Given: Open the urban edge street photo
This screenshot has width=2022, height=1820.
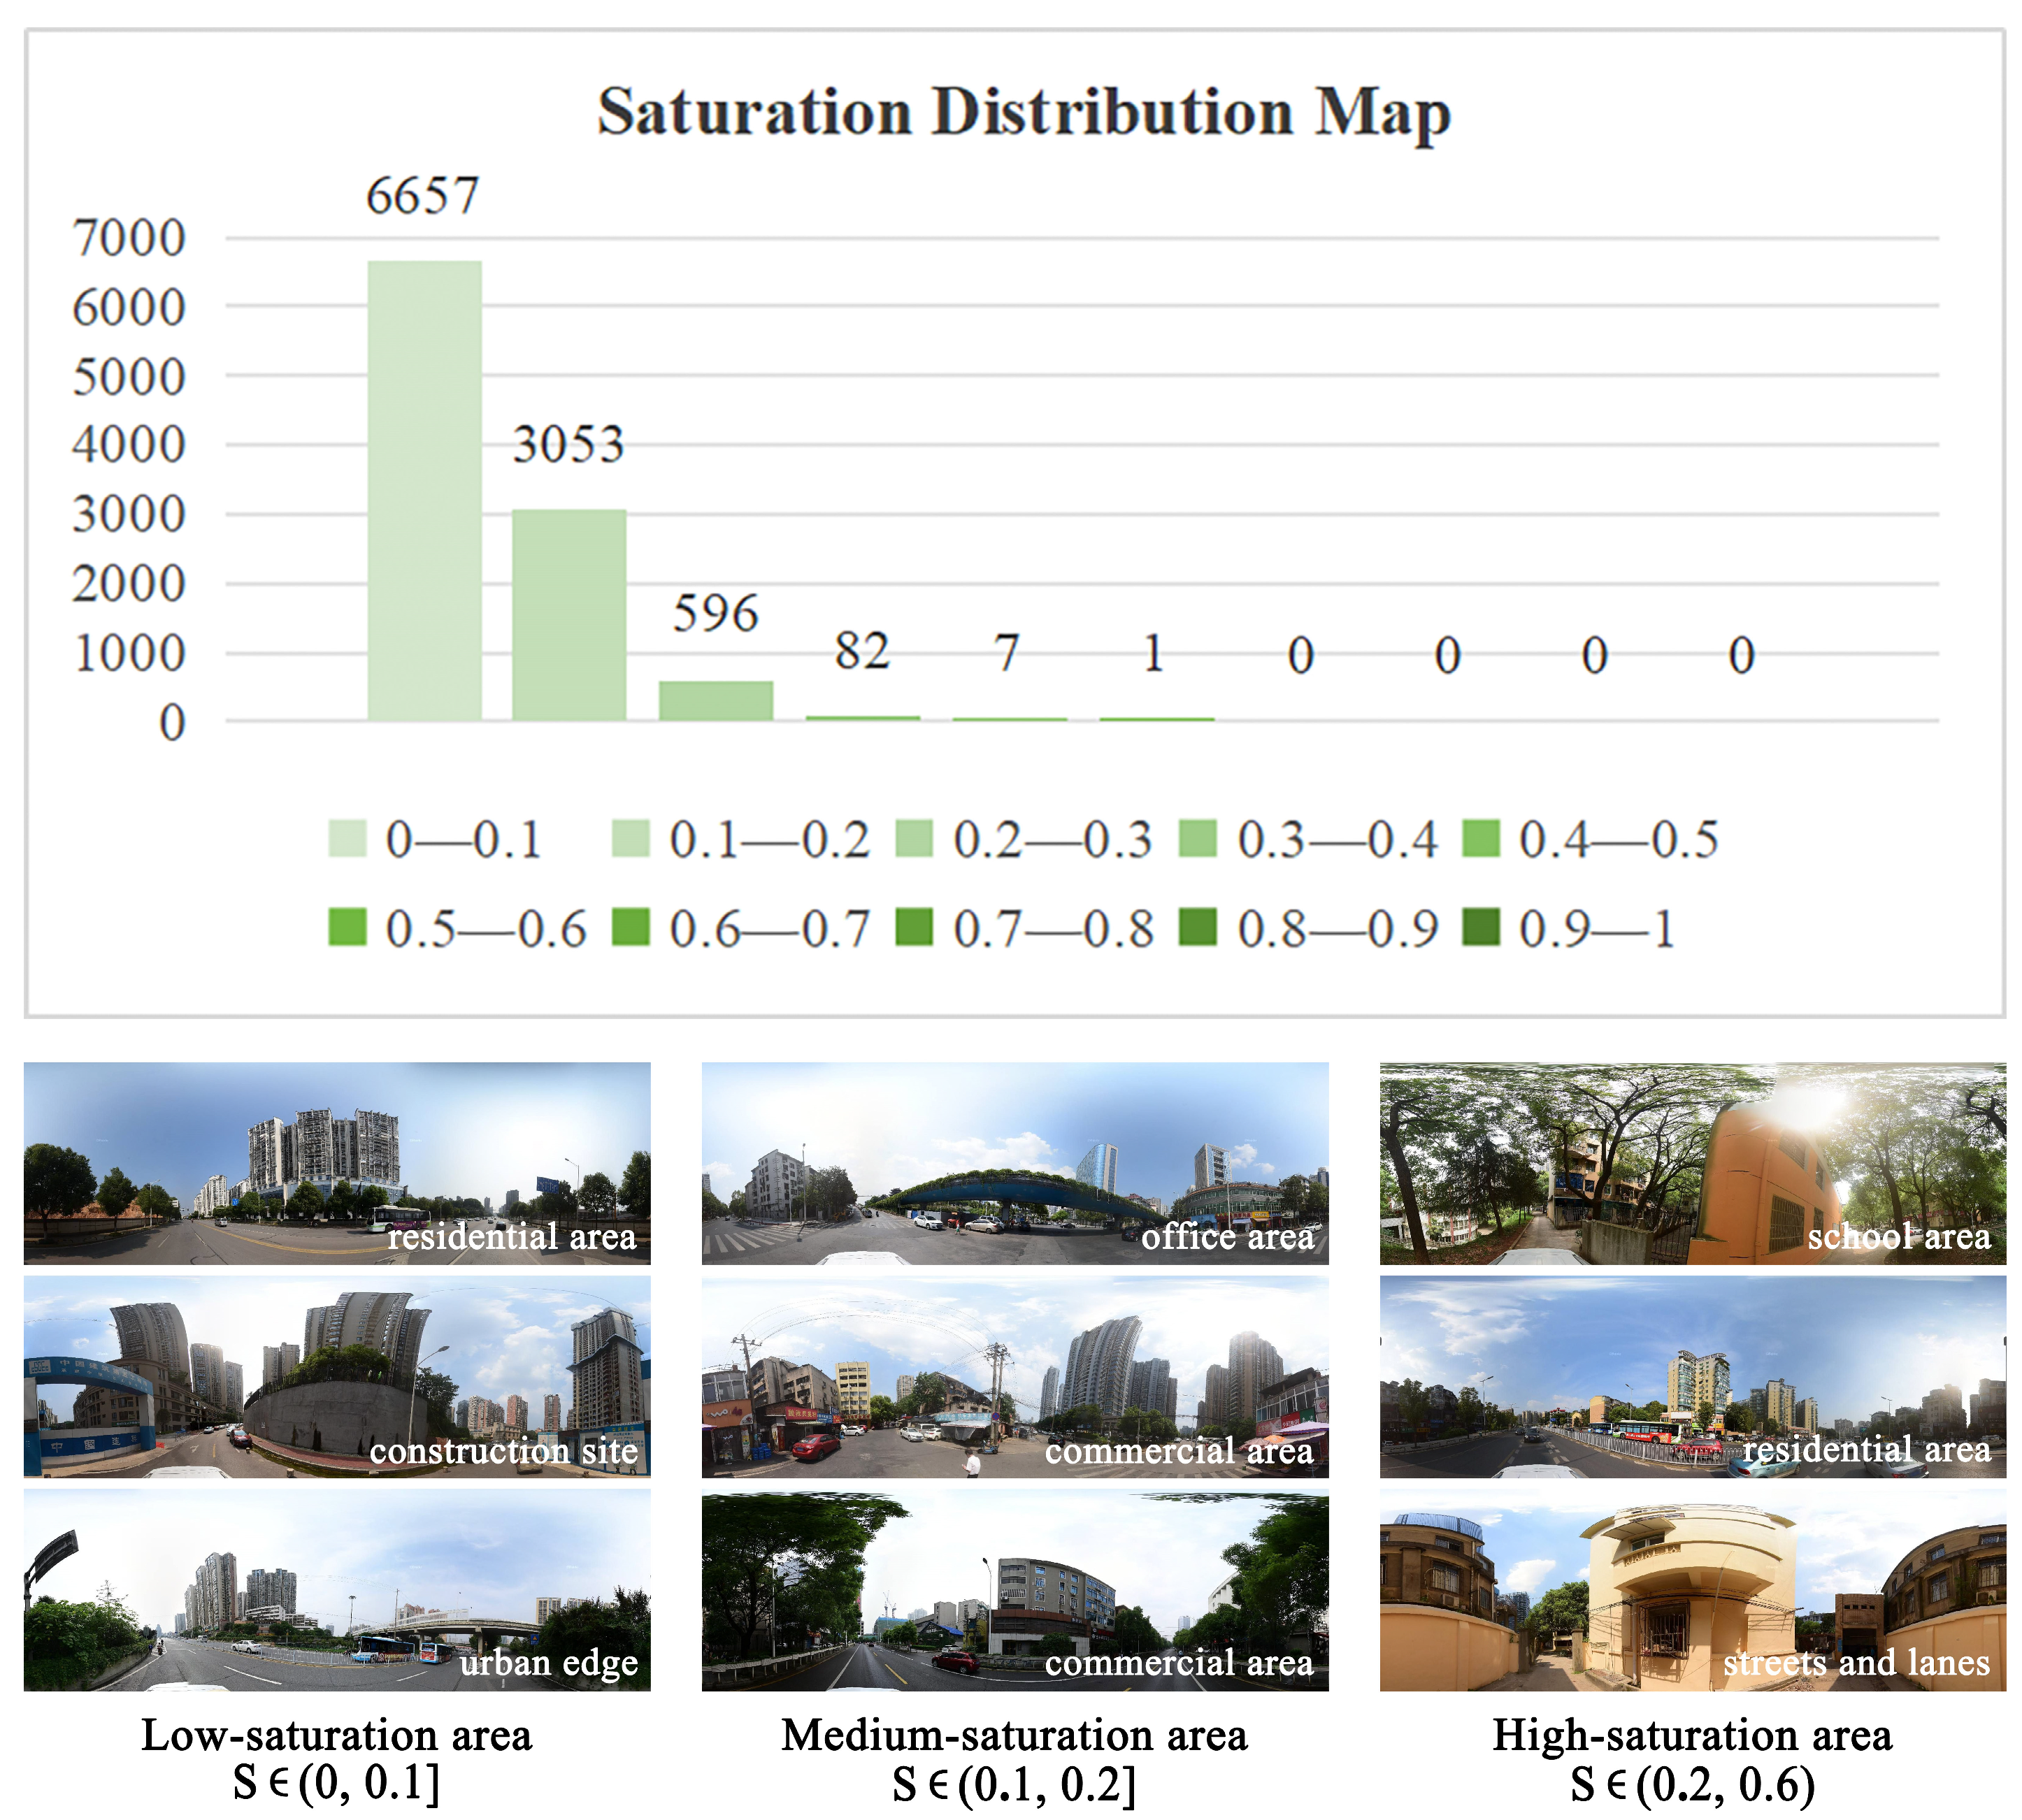Looking at the screenshot, I should [337, 1589].
